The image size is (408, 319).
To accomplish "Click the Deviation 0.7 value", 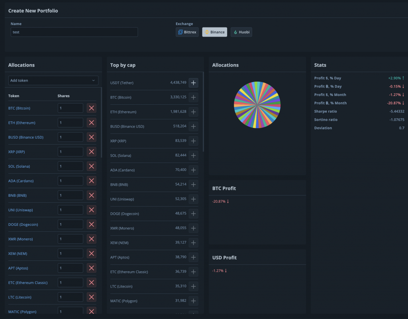I will (402, 128).
